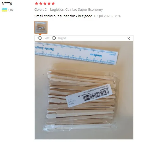Select the review photo thumbnail
The height and width of the screenshot is (142, 145).
coord(41,27)
